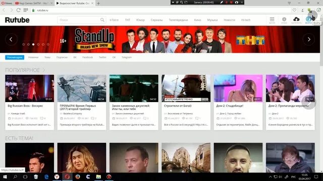Open the Кино category link
This screenshot has height=181, width=323.
197,20
